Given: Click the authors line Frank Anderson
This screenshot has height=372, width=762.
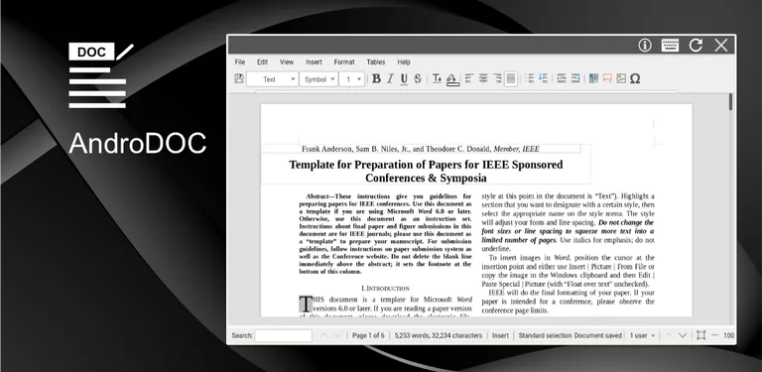Looking at the screenshot, I should [x=421, y=149].
